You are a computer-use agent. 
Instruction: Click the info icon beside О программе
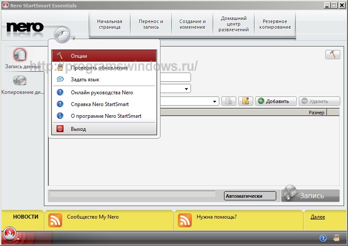tap(60, 116)
